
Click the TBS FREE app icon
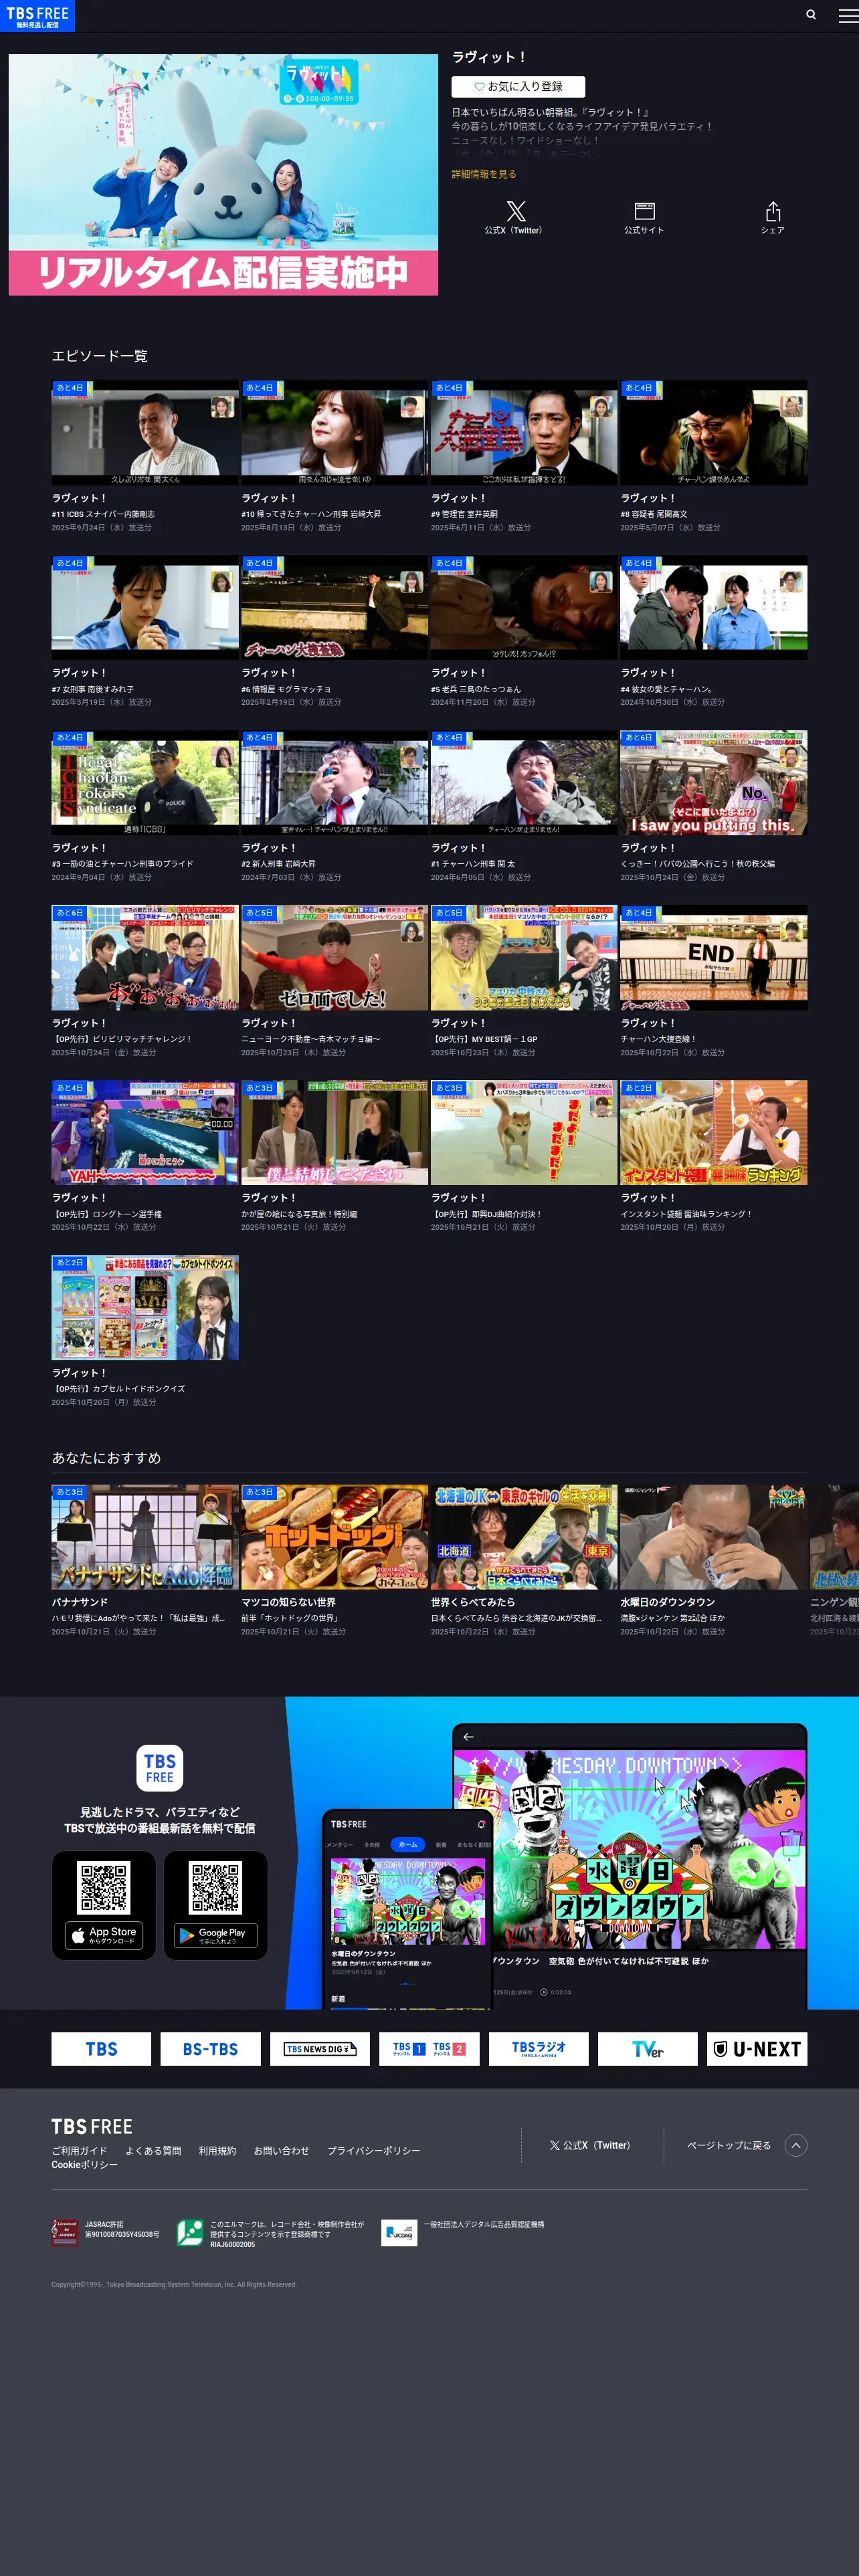pos(159,1768)
